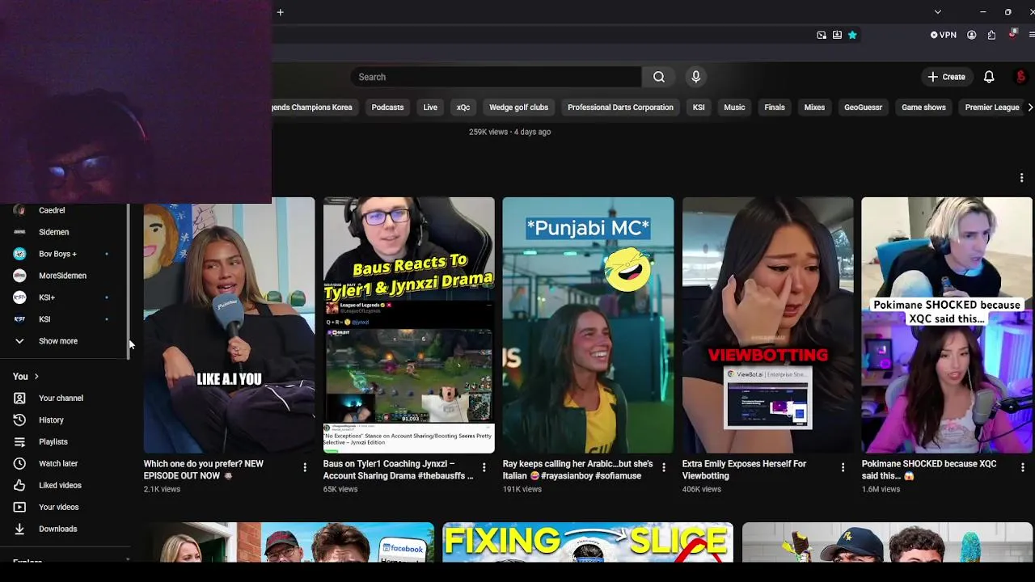Open the Sidemen channel avatar
This screenshot has width=1035, height=582.
pos(20,232)
